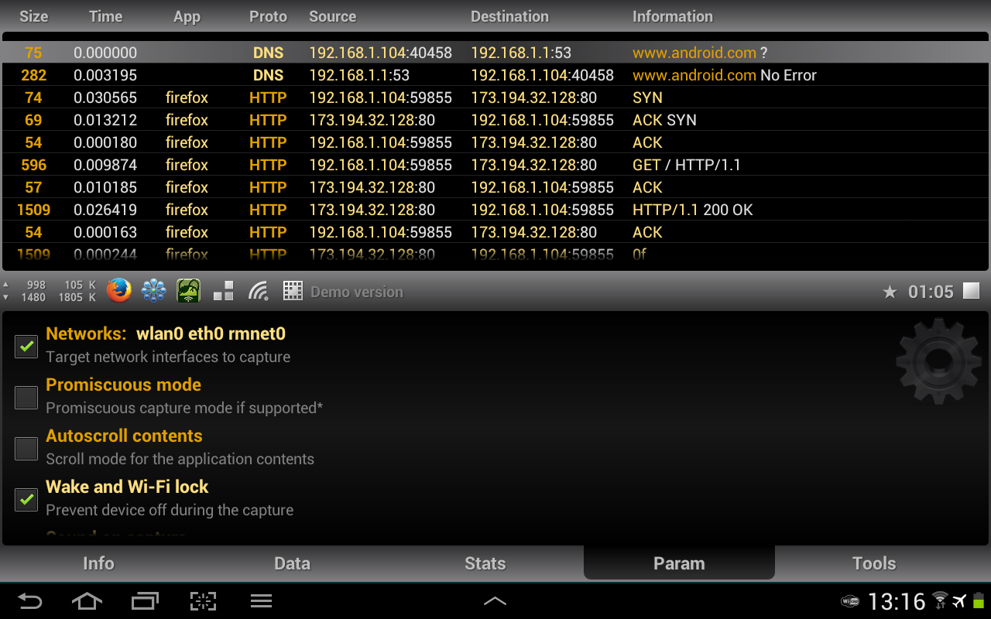991x619 pixels.
Task: Expand the up-chevron in the bottom bar
Action: point(495,601)
